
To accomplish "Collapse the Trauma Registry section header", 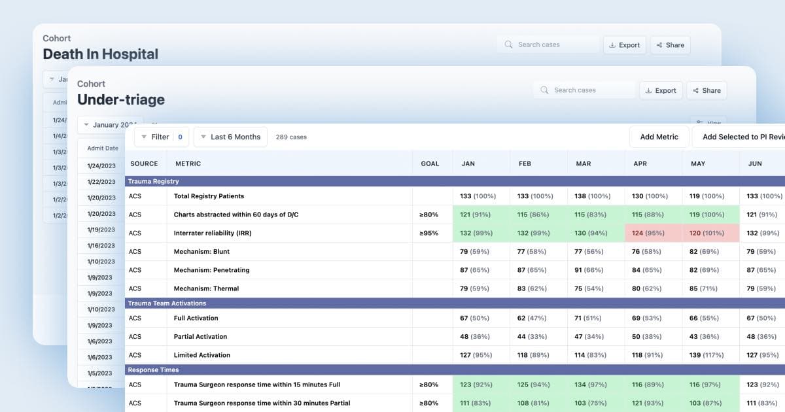I will pyautogui.click(x=154, y=181).
